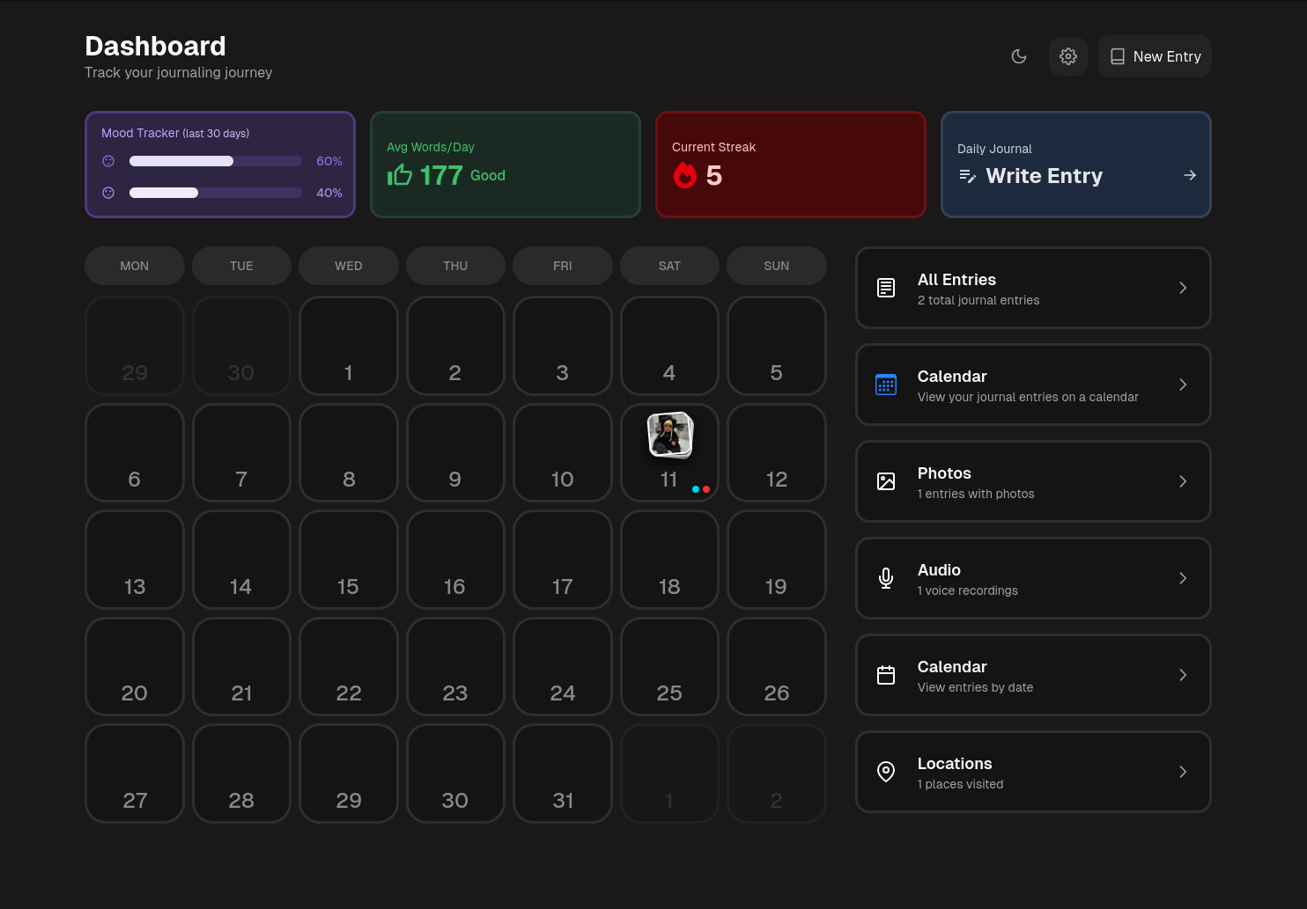
Task: Click the All Entries document icon
Action: [886, 288]
